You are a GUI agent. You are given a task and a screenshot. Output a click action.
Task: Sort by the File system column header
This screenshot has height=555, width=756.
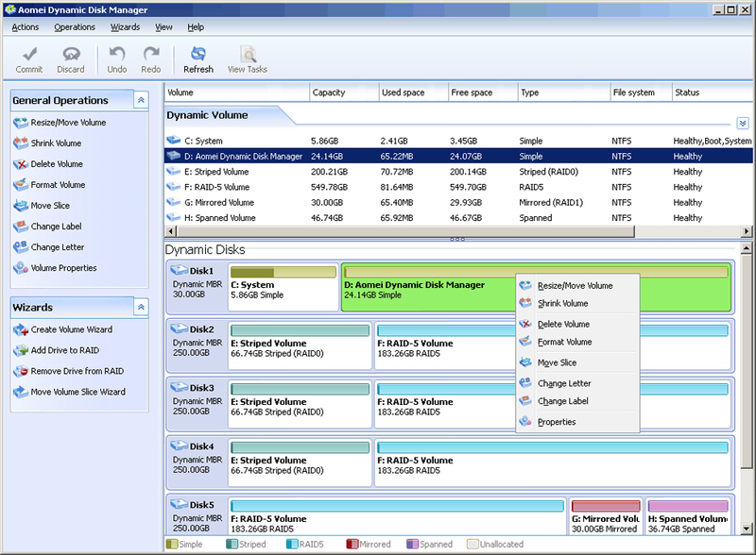point(641,92)
